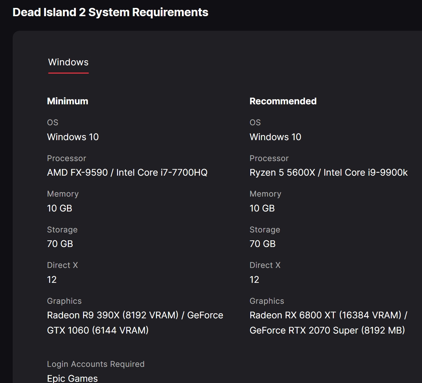Click 10 GB memory under Recommended
Viewport: 422px width, 383px height.
pyautogui.click(x=262, y=208)
